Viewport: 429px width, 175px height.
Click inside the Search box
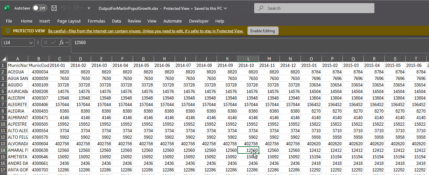point(314,8)
